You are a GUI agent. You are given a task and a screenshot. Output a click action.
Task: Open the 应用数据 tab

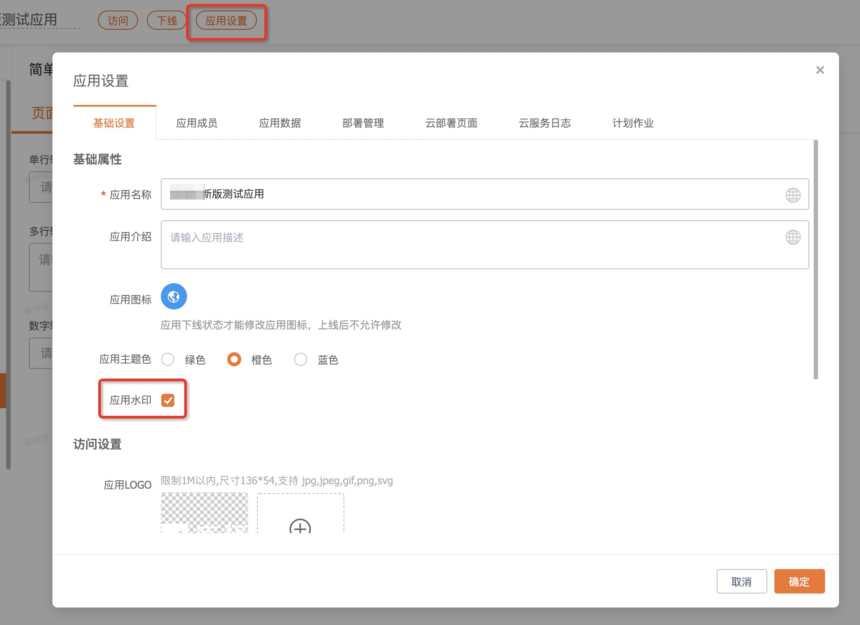[x=280, y=123]
